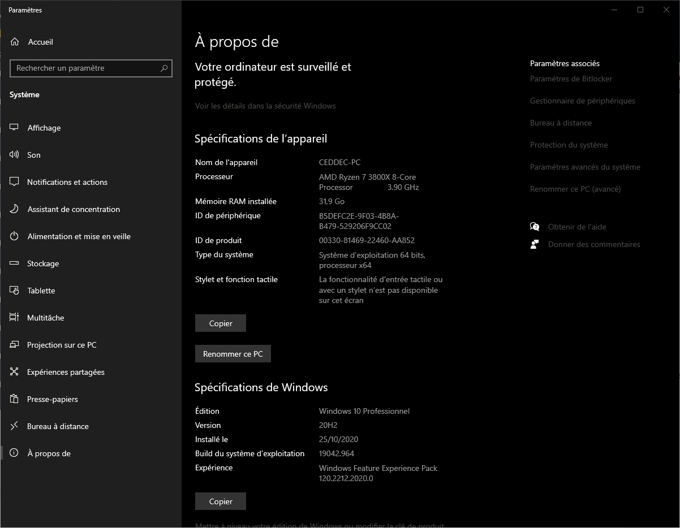Open Bureau à distance sidebar item
This screenshot has width=680, height=528.
58,426
